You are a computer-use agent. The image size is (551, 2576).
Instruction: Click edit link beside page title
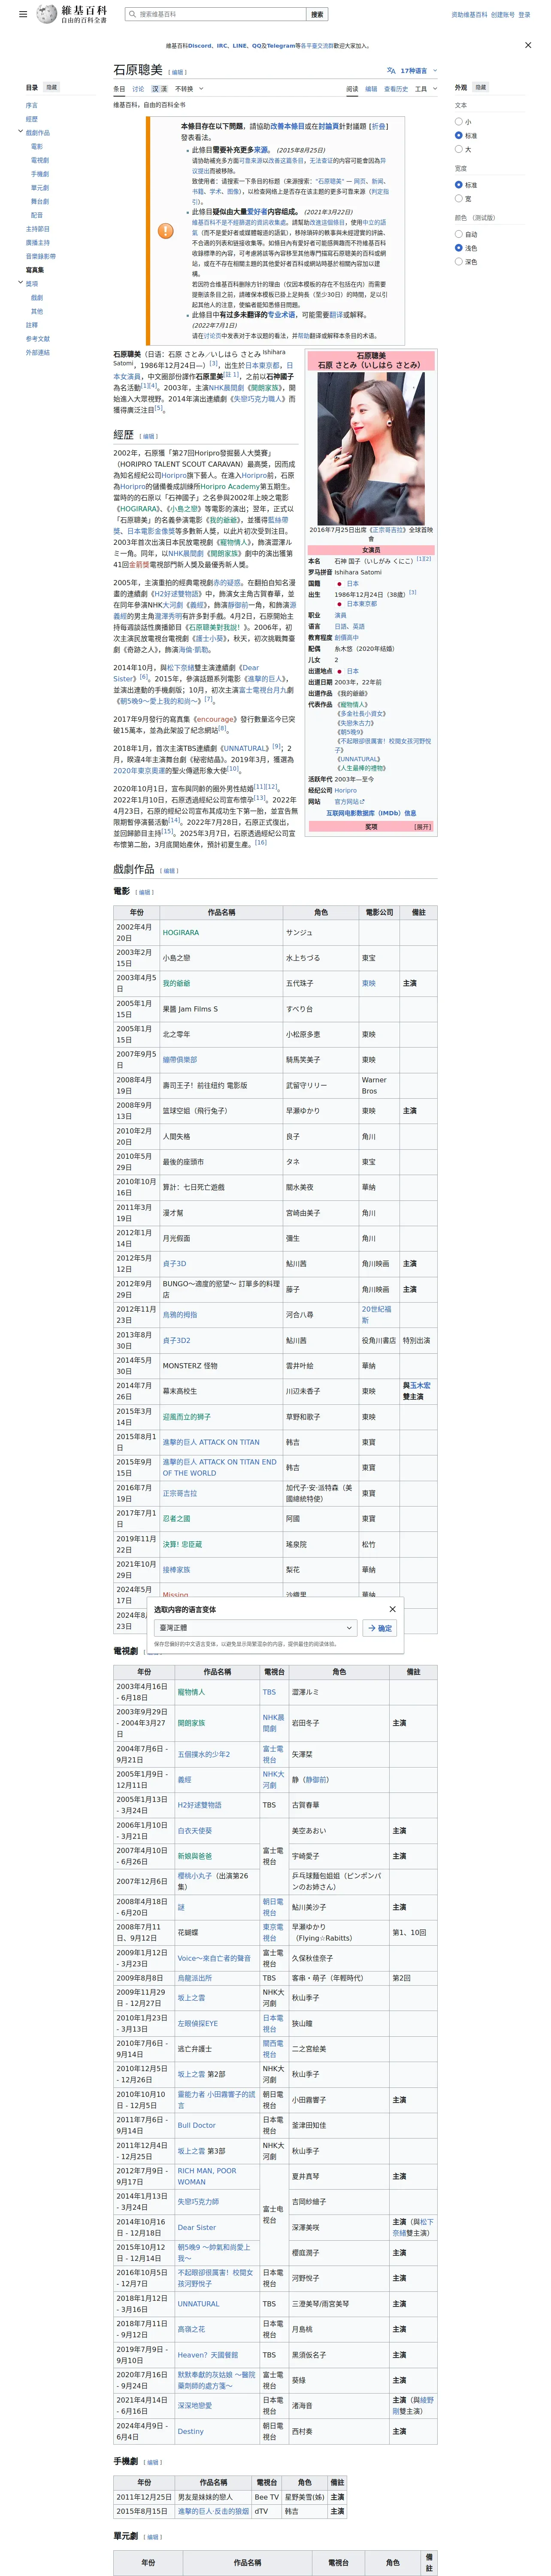tap(177, 72)
